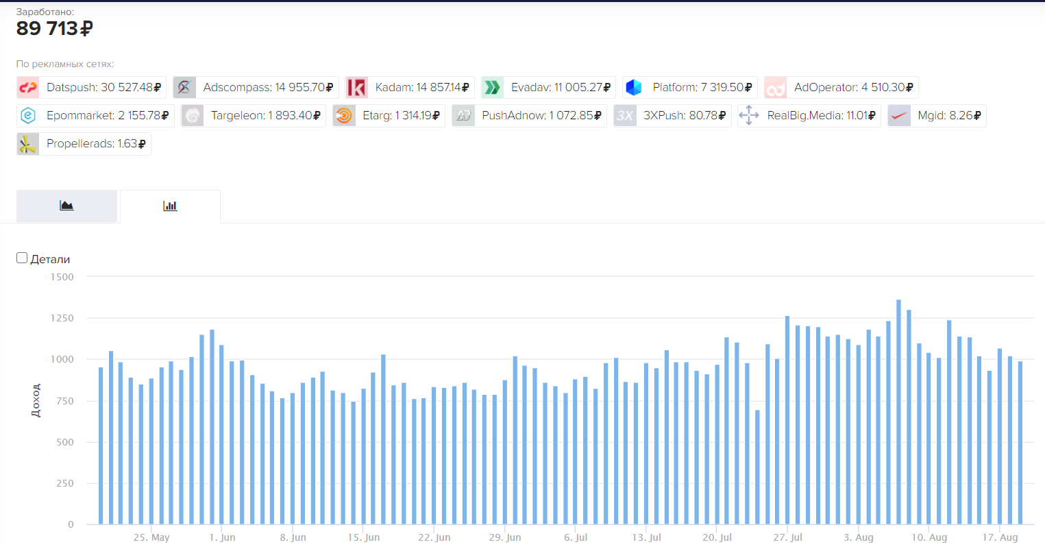Image resolution: width=1045 pixels, height=549 pixels.
Task: Click the 250 y-axis value
Action: tap(64, 483)
